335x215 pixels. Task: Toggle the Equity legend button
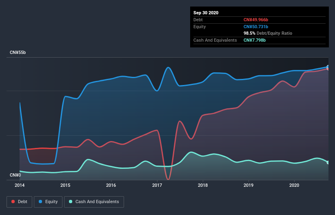pyautogui.click(x=48, y=202)
